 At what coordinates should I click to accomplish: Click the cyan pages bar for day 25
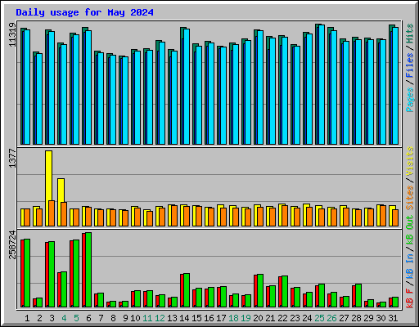(322, 85)
